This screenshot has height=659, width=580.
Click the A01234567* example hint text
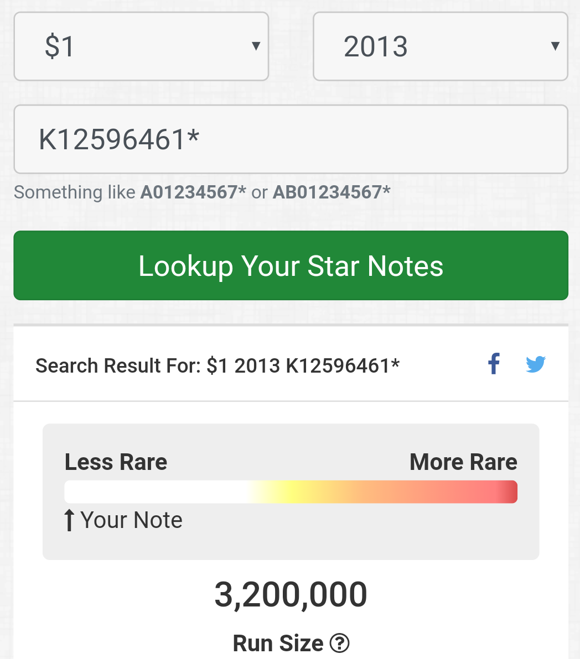[x=193, y=192]
